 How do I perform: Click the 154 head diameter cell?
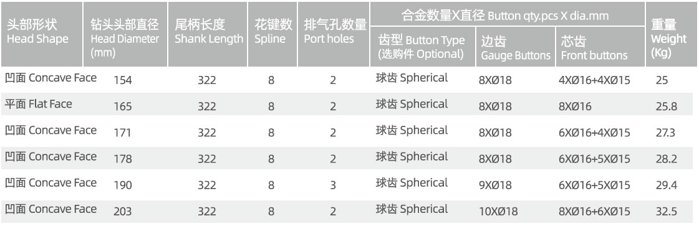point(123,80)
